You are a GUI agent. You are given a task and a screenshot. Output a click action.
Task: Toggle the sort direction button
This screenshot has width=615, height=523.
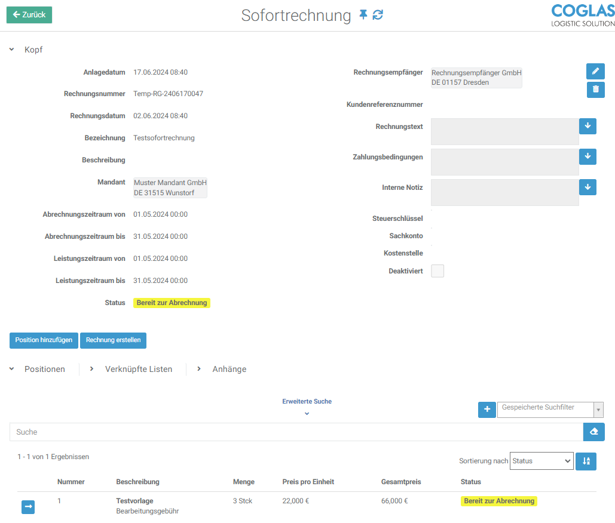click(586, 461)
